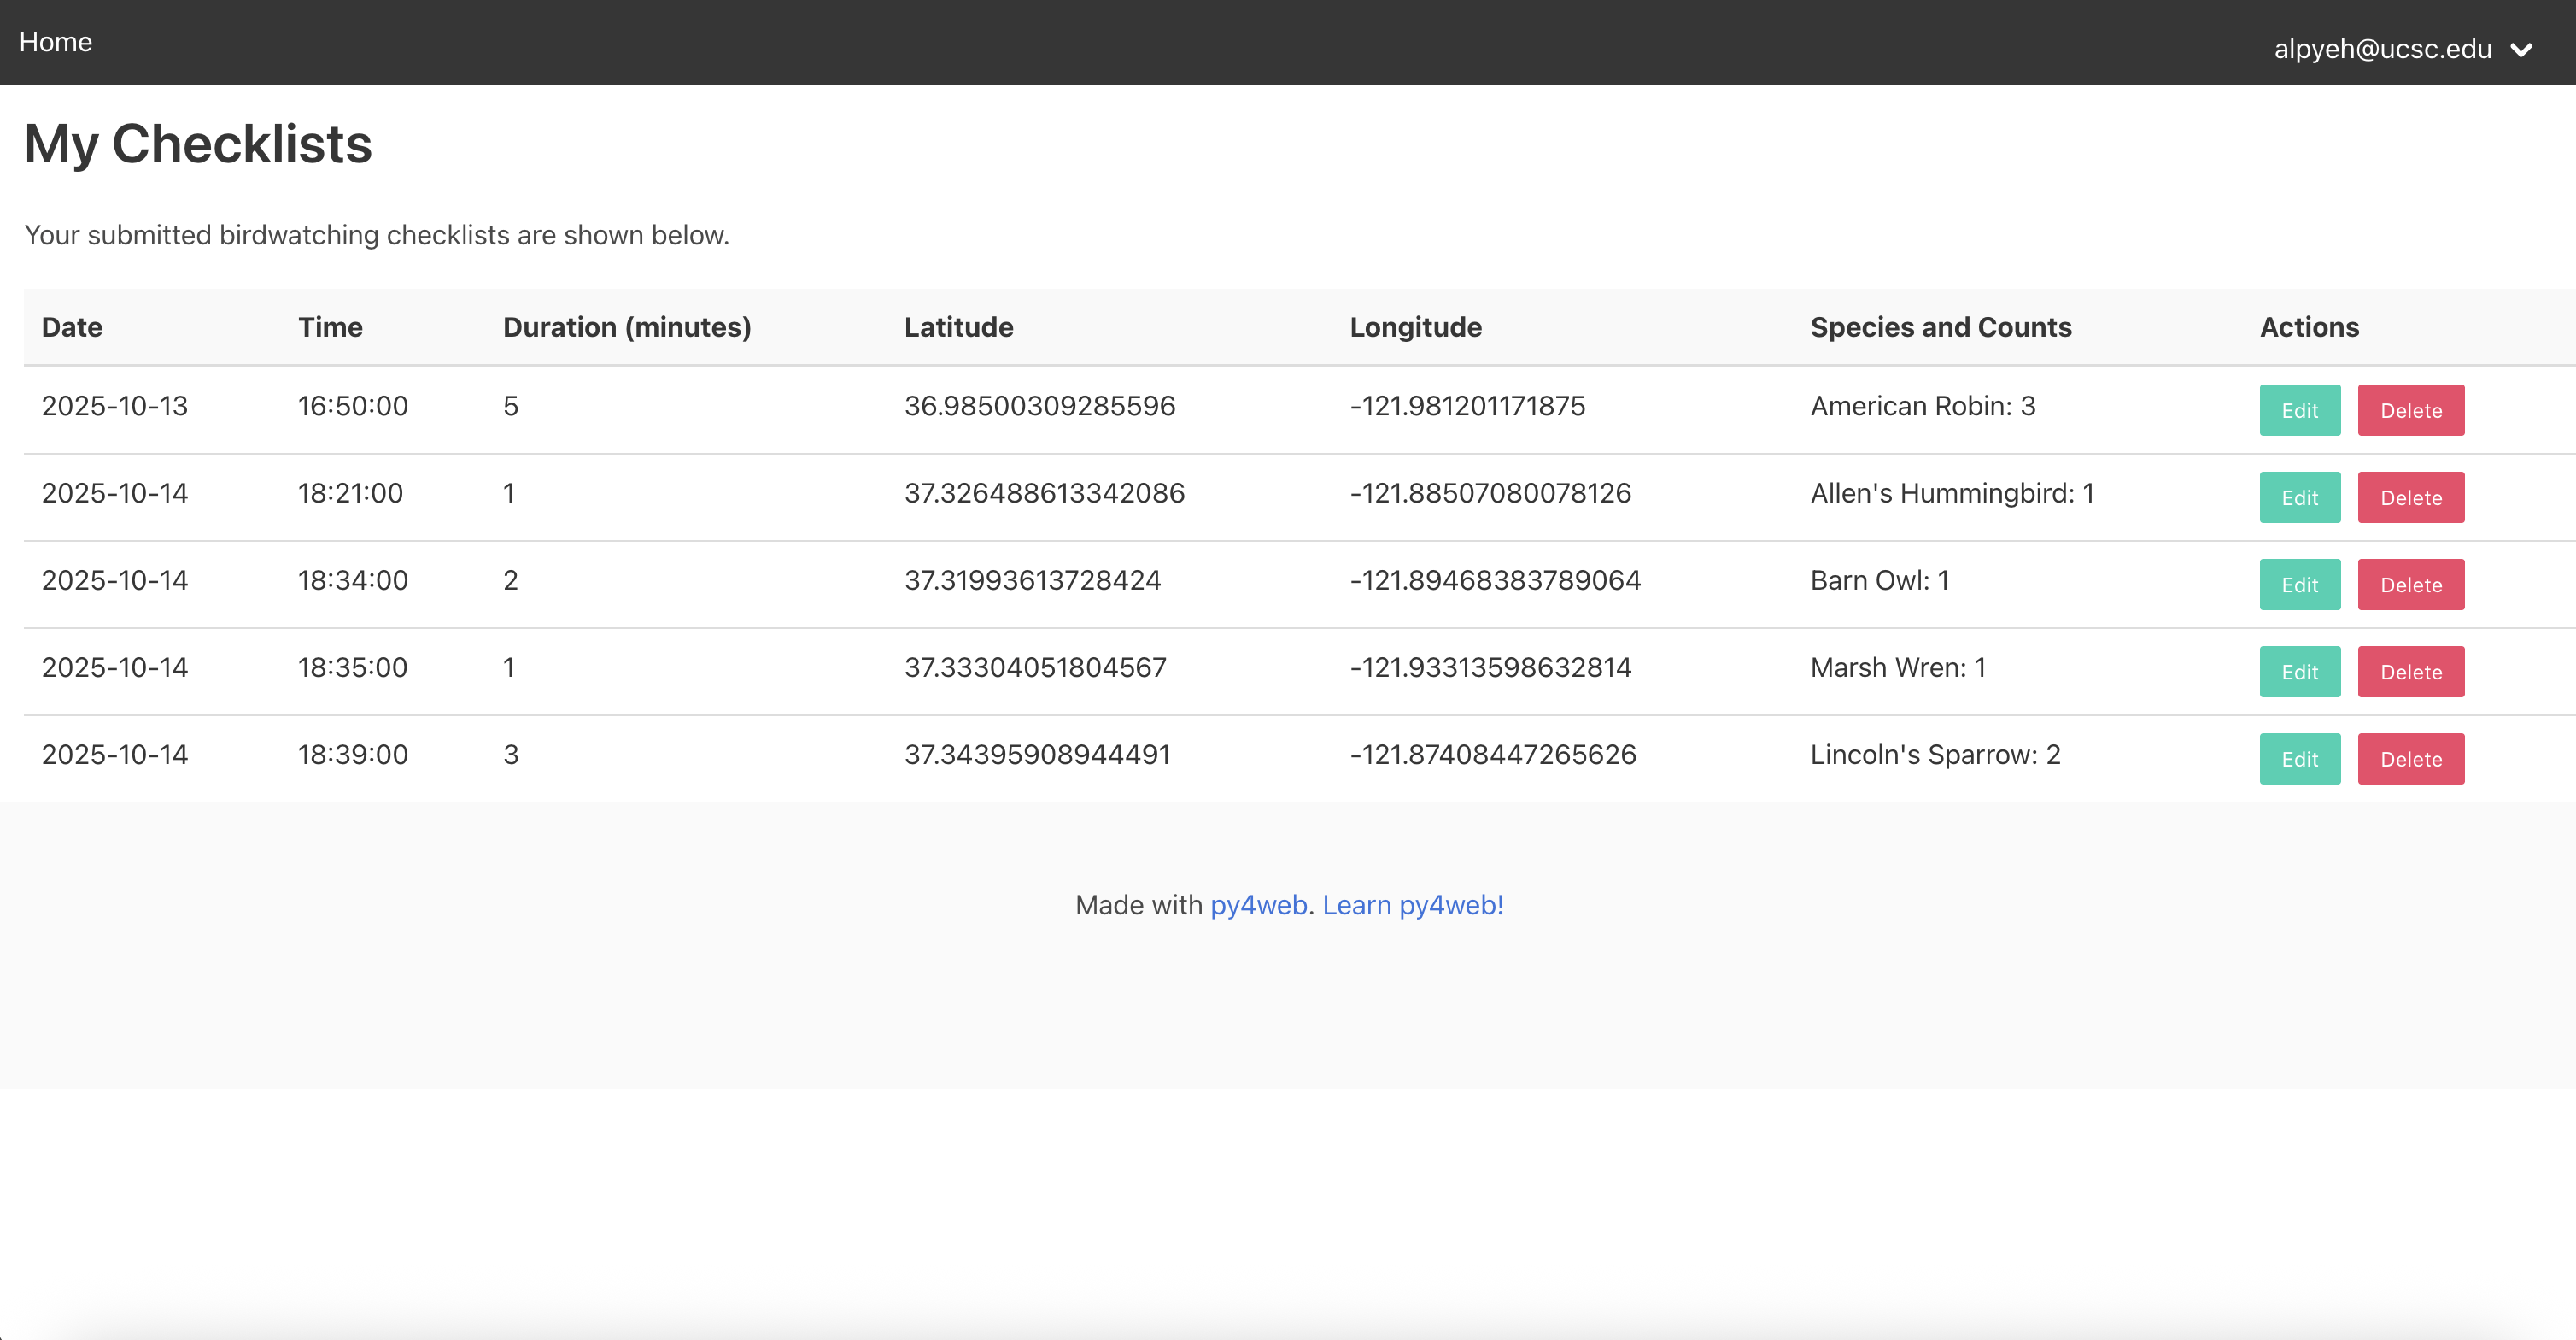Select the 2025-10-13 date cell

(115, 405)
